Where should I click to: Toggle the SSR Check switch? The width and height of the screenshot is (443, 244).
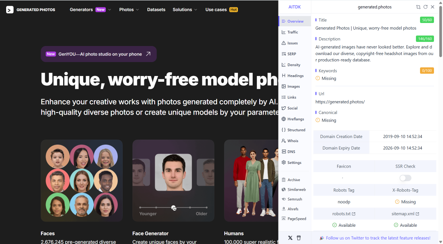point(405,178)
